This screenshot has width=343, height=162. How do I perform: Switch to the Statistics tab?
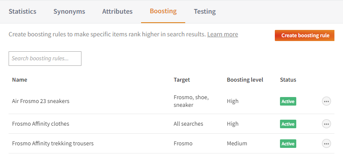point(23,12)
